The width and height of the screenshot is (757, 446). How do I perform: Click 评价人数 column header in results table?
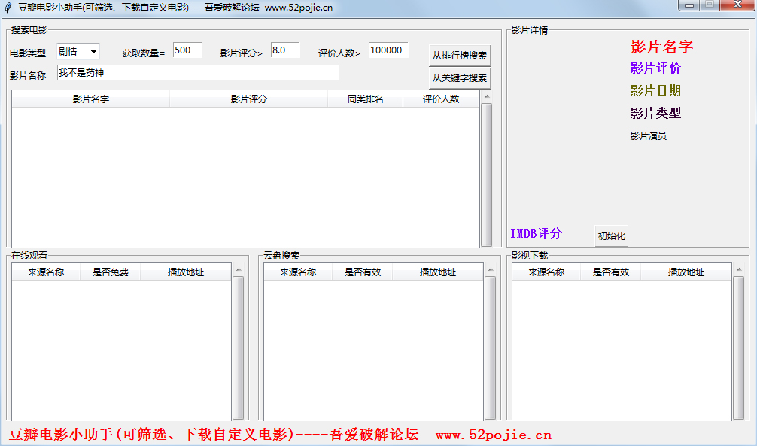point(440,99)
